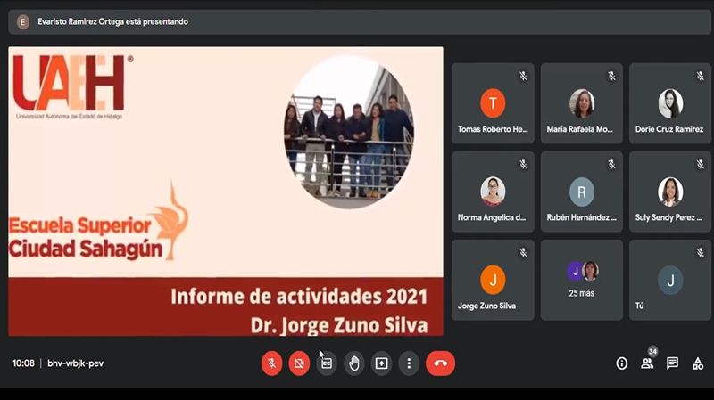
Task: Select Suly Sendy Perez participant tile
Action: pos(670,192)
